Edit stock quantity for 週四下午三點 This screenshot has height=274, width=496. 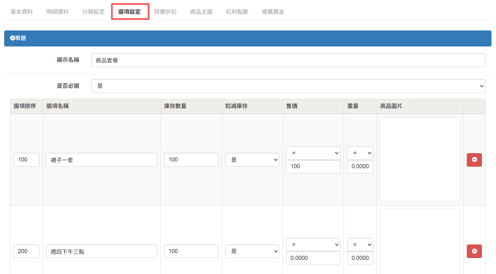[191, 251]
